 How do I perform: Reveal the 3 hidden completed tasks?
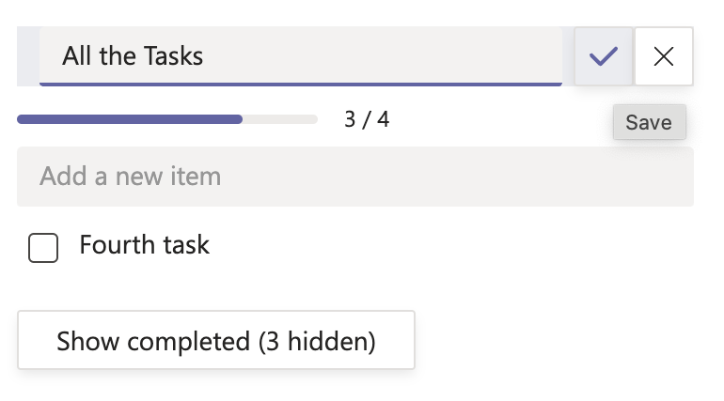pos(216,340)
